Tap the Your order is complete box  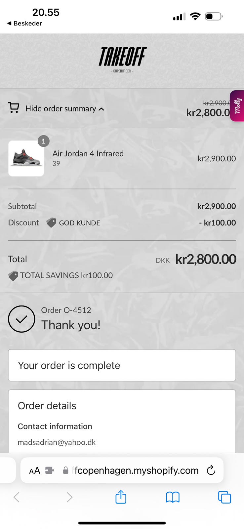point(122,365)
